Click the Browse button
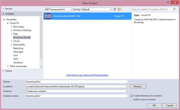 (138, 86)
